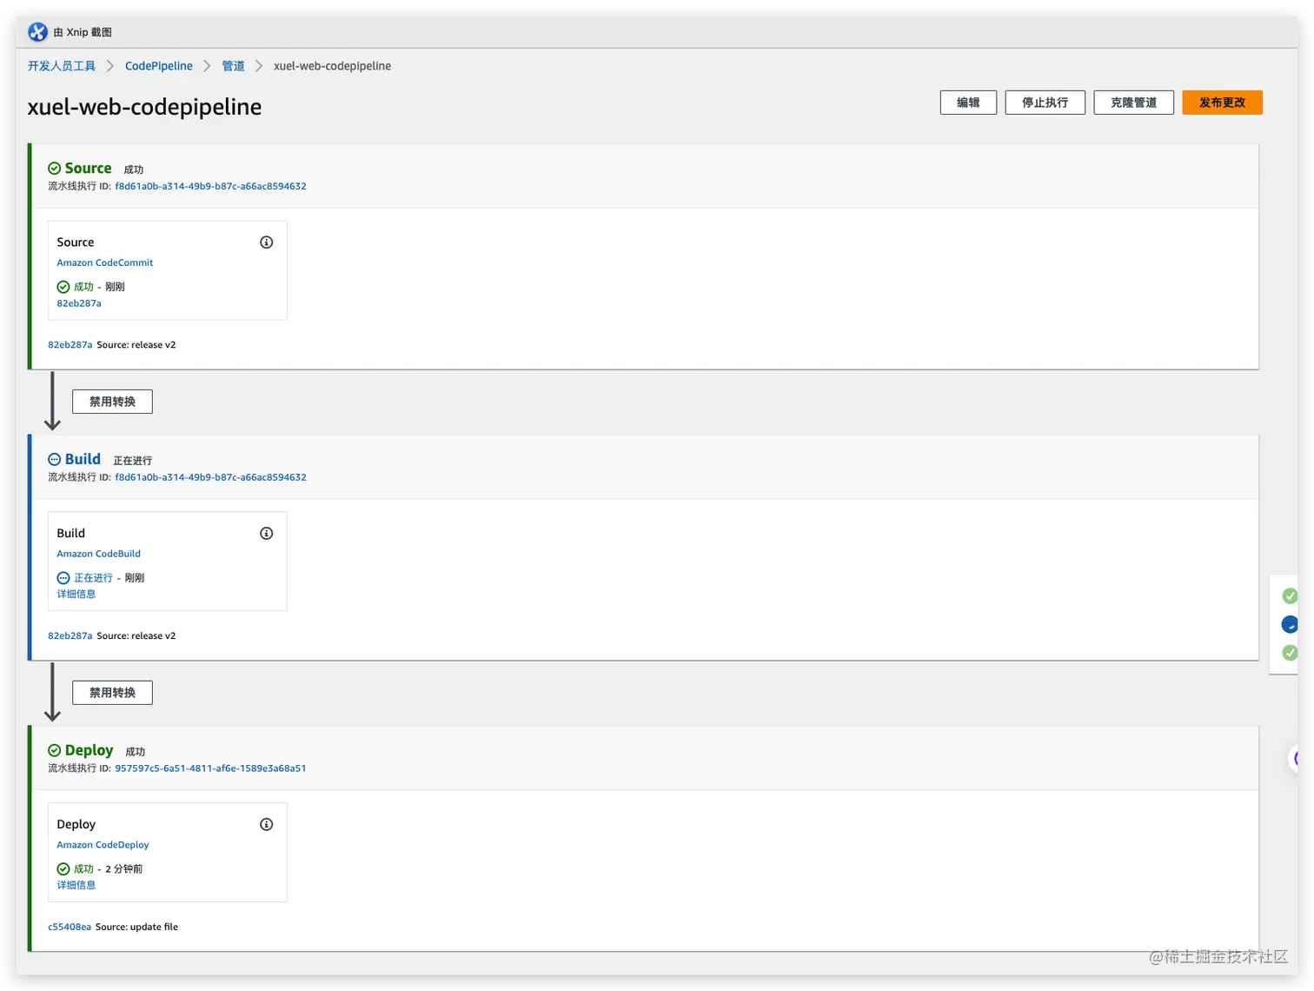Open 详细信息 link in Deploy action card
This screenshot has height=991, width=1314.
[76, 886]
